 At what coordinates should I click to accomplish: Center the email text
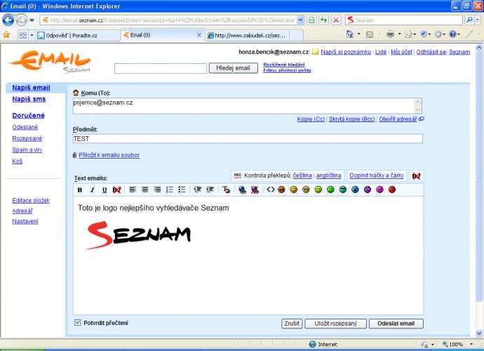point(145,190)
